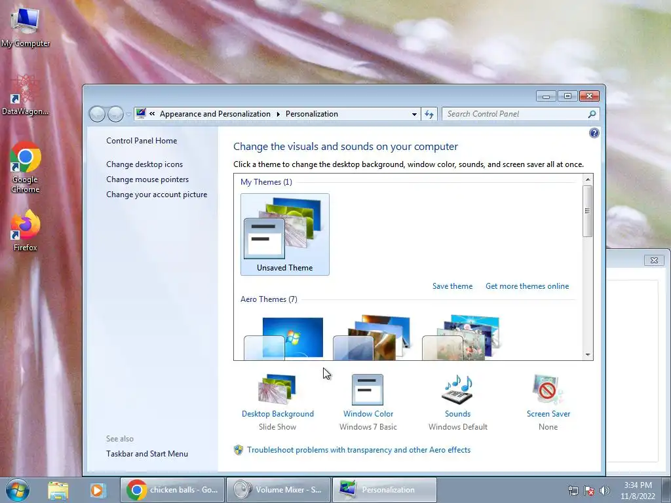Click the Personalization taskbar button
Screen dimensions: 671x503
384,490
